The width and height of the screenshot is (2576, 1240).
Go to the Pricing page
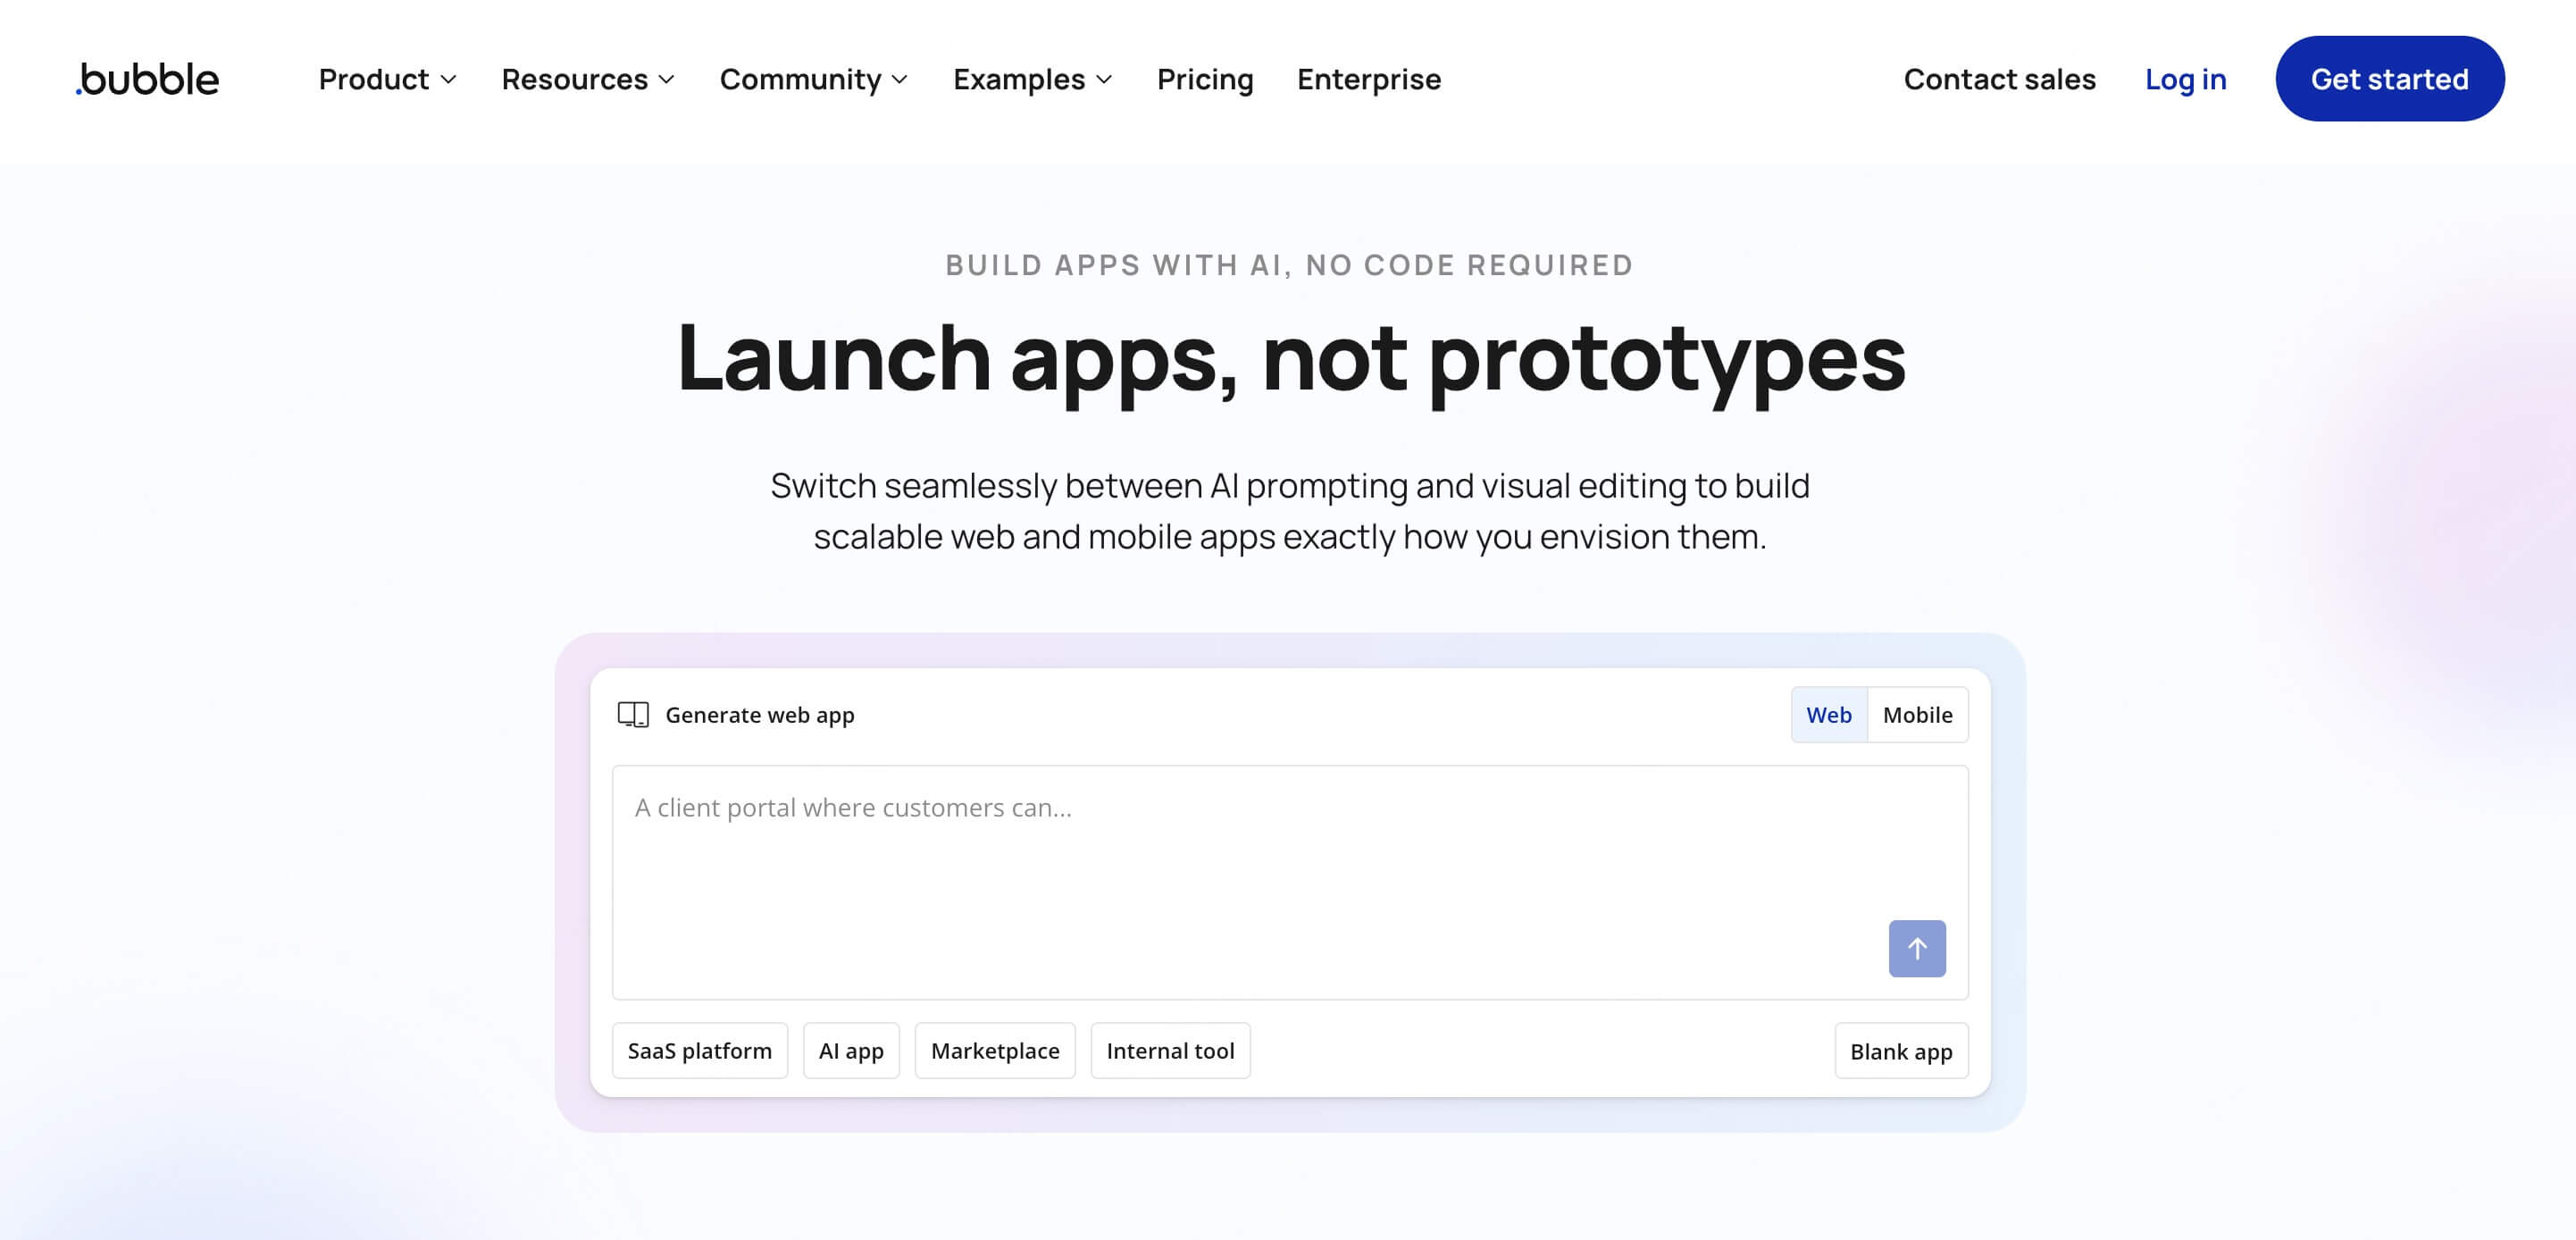coord(1204,79)
